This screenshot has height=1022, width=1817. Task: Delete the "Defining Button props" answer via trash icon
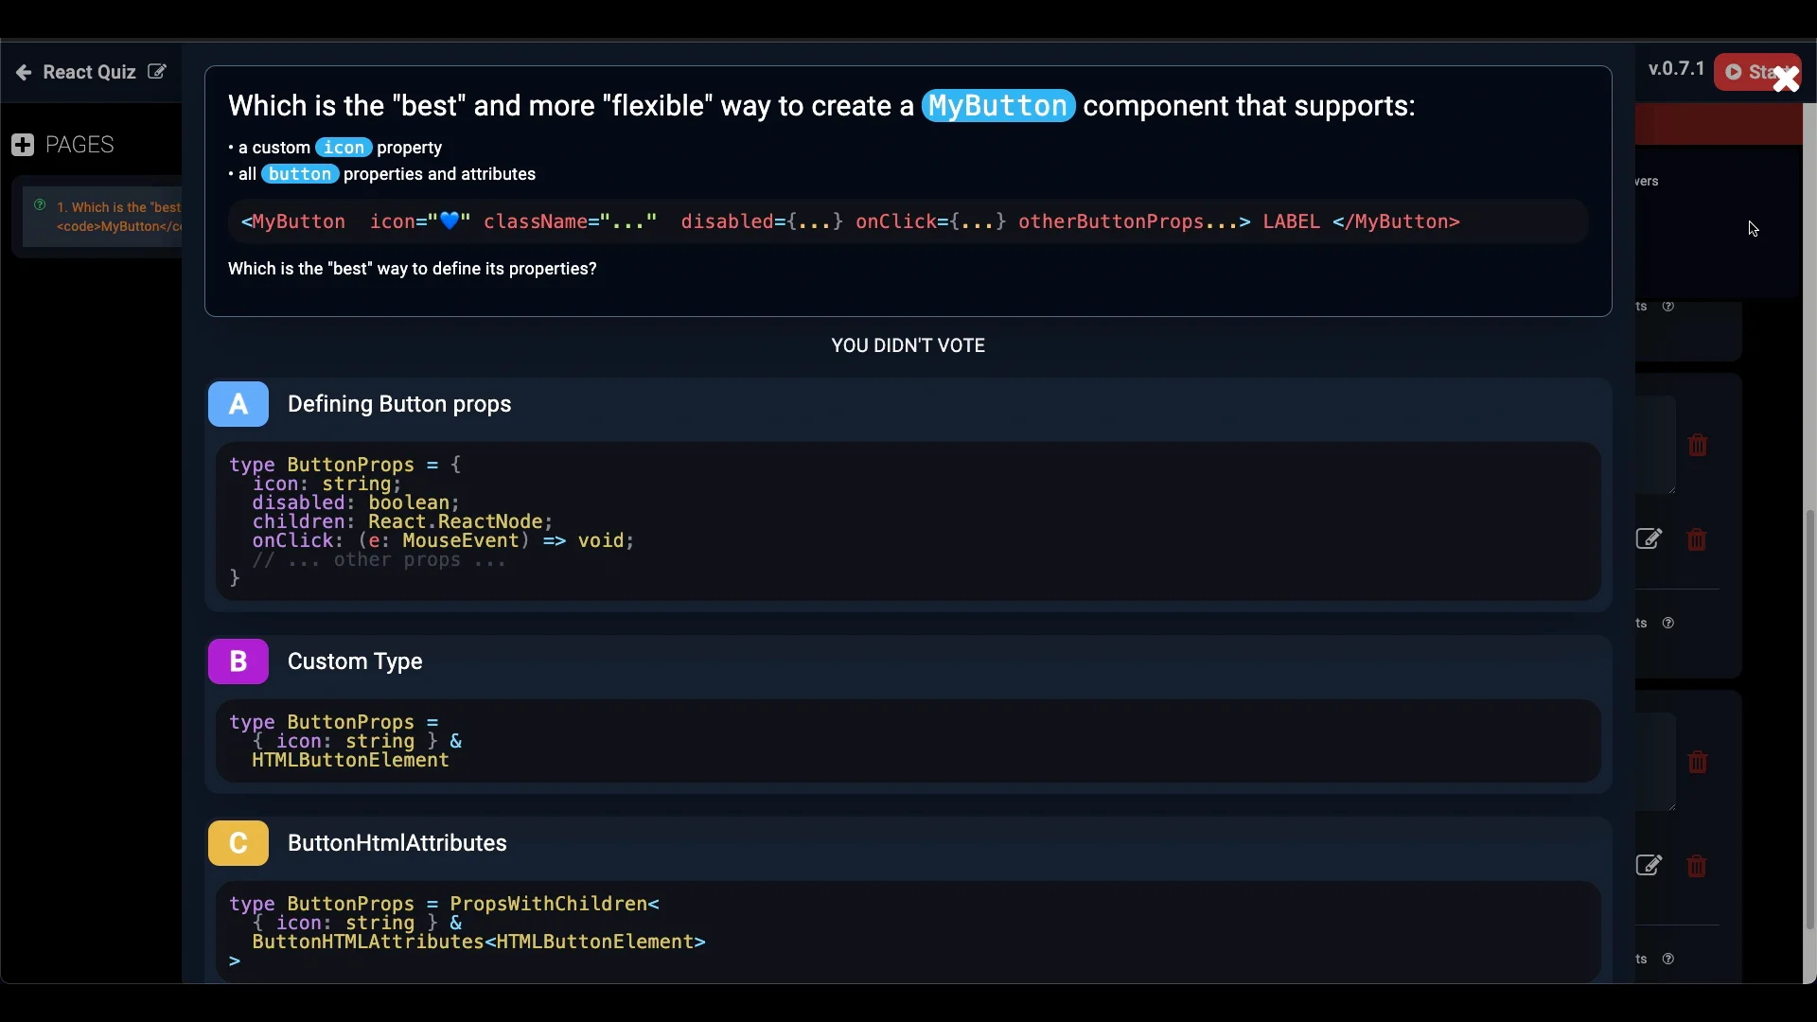pos(1697,446)
